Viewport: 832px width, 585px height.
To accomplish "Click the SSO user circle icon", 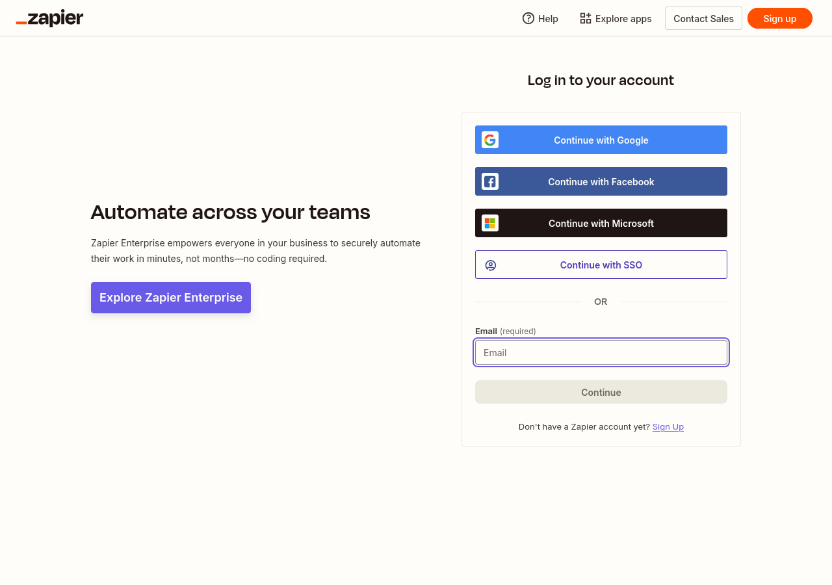I will tap(491, 265).
